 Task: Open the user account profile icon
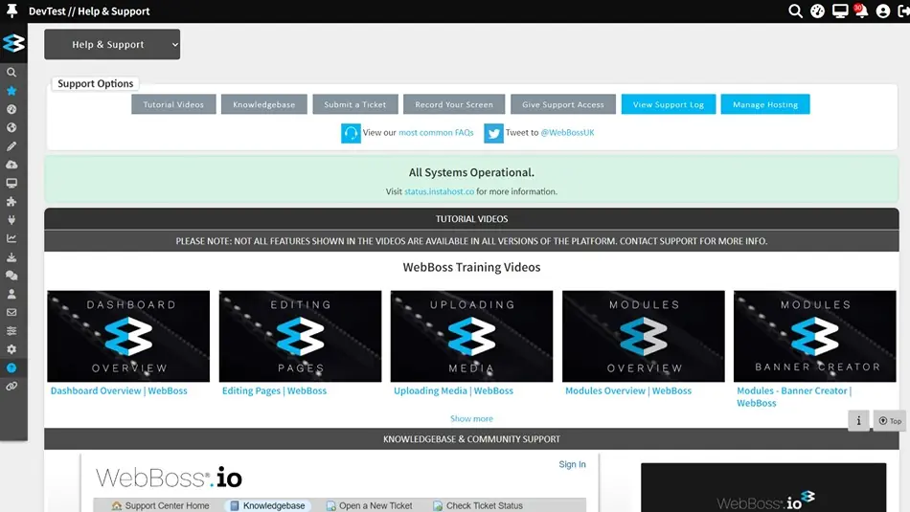click(x=883, y=11)
